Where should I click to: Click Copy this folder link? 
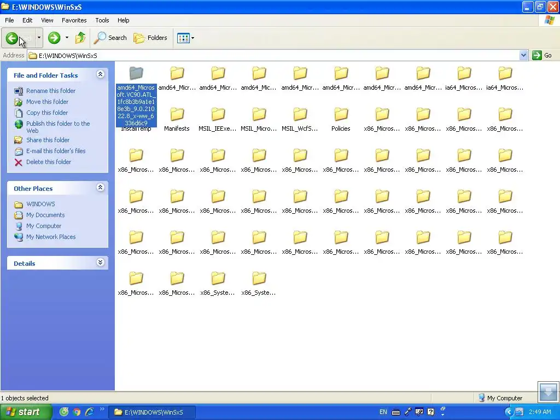pyautogui.click(x=47, y=113)
